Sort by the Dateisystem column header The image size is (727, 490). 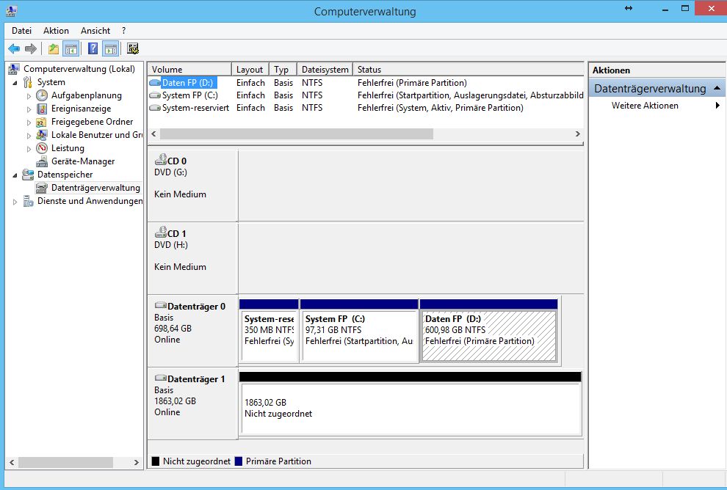pos(325,70)
